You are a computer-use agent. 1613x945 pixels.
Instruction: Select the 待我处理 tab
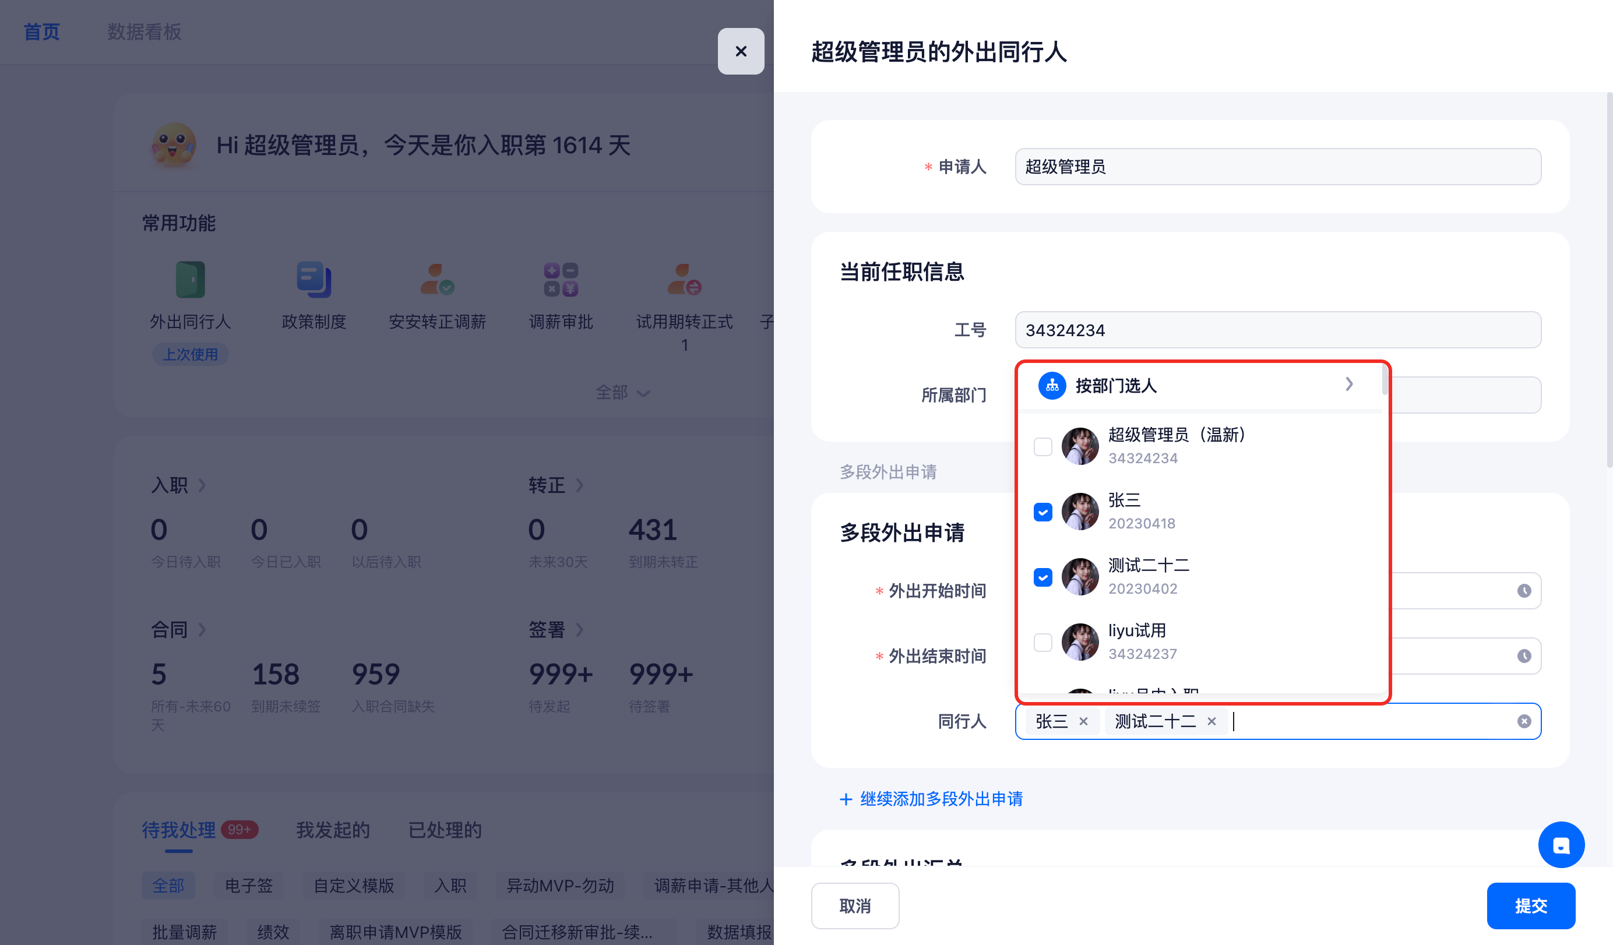point(178,830)
